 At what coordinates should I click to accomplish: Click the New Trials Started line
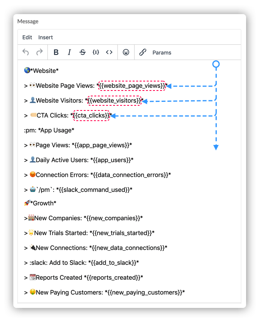(89, 233)
